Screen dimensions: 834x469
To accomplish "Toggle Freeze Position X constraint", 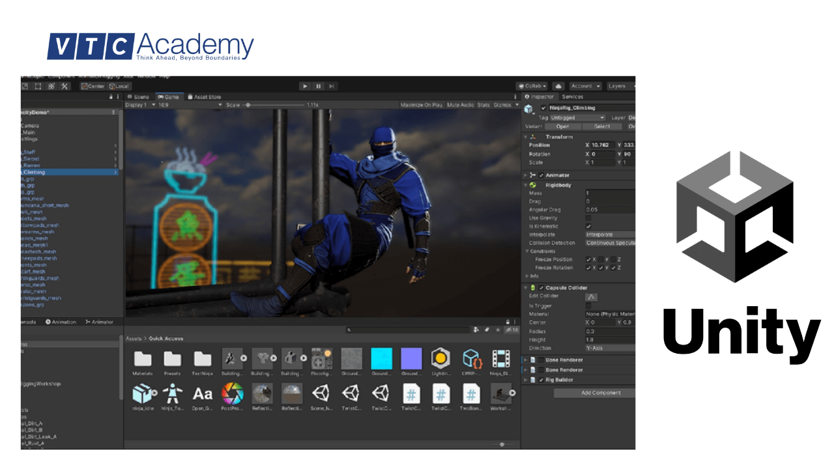I will [x=588, y=258].
